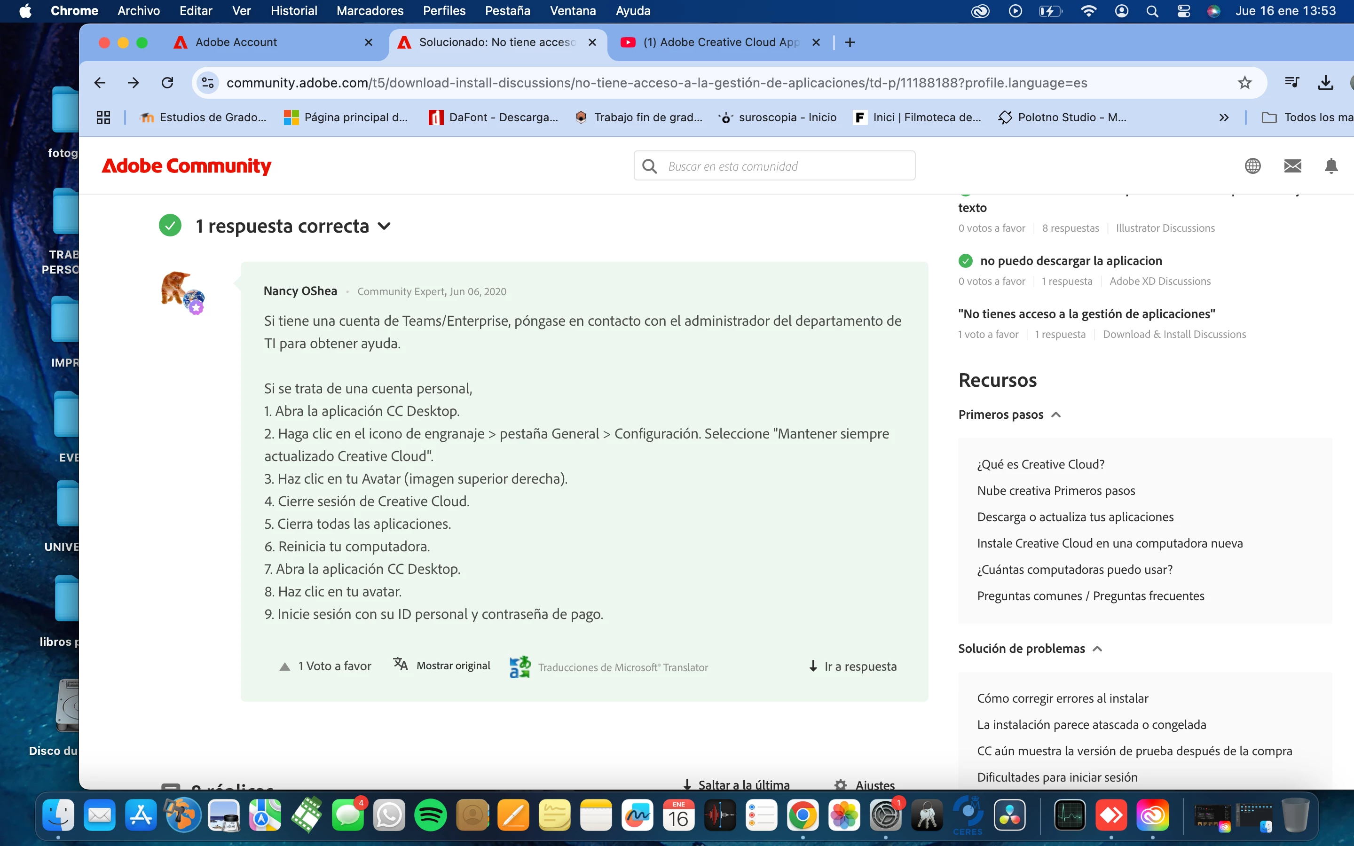
Task: Click the notifications bell icon
Action: (1331, 165)
